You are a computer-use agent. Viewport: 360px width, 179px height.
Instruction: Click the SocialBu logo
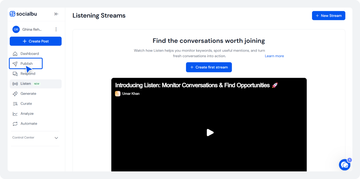click(23, 14)
